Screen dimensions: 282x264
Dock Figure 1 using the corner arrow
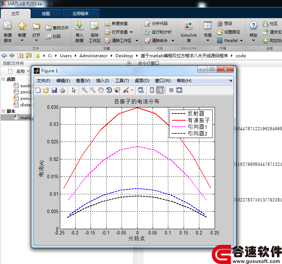(x=230, y=80)
